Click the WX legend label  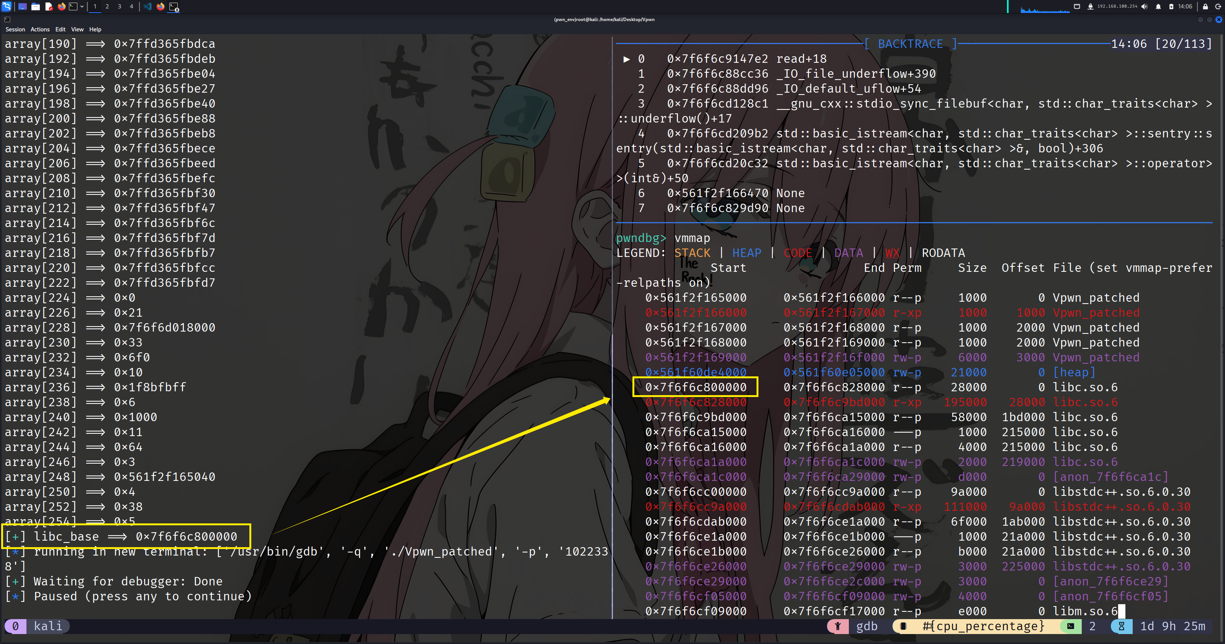892,253
